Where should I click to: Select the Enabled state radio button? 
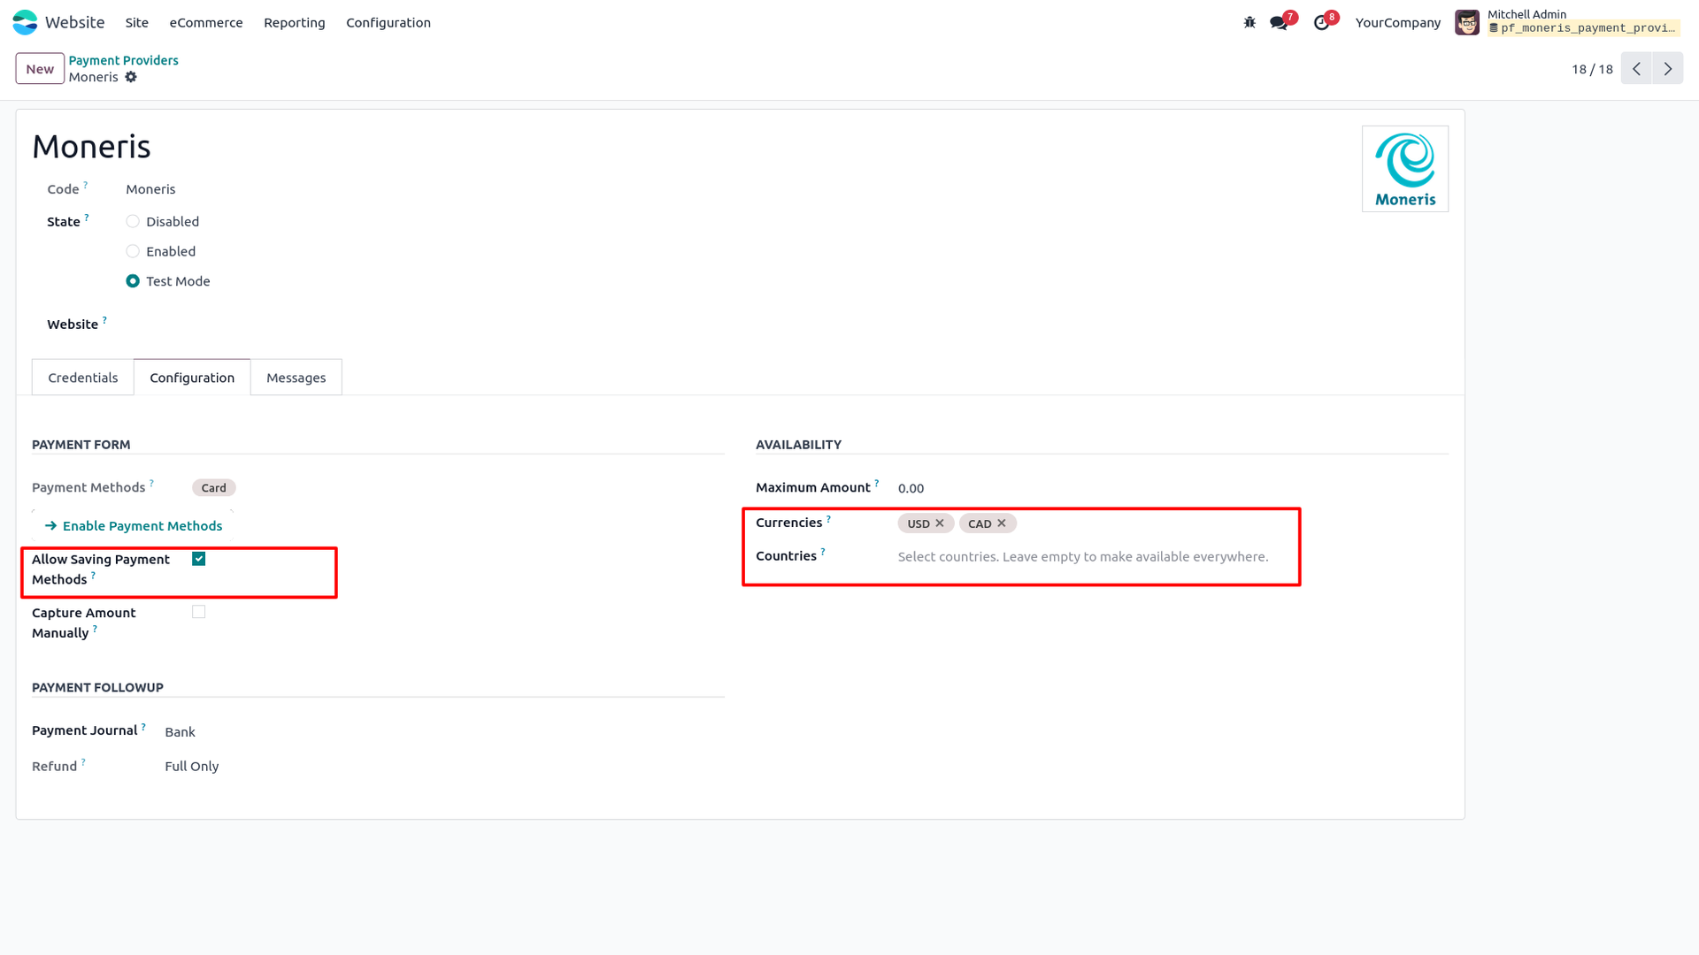(133, 252)
